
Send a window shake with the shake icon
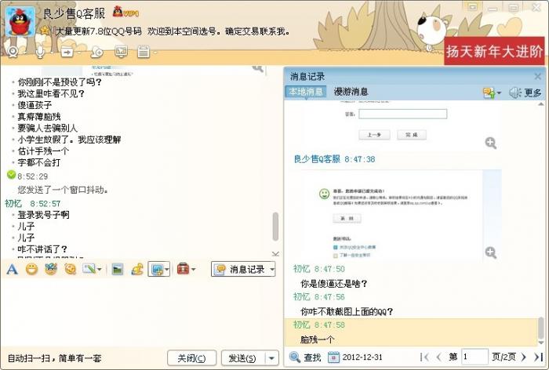(x=71, y=269)
